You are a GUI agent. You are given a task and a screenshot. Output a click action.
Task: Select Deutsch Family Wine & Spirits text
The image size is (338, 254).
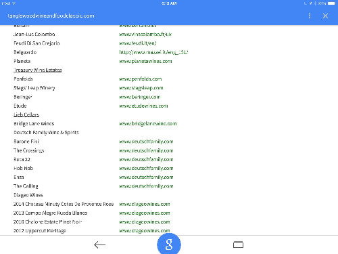point(46,133)
